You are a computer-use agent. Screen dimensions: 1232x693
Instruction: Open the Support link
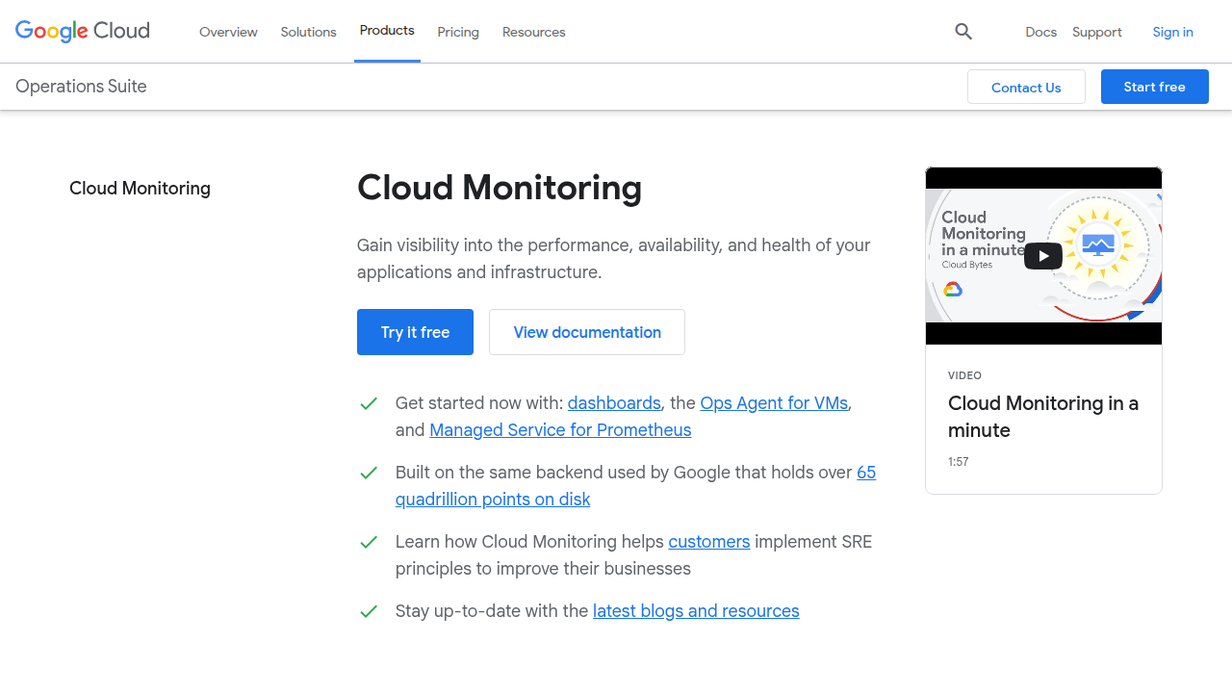[1097, 32]
